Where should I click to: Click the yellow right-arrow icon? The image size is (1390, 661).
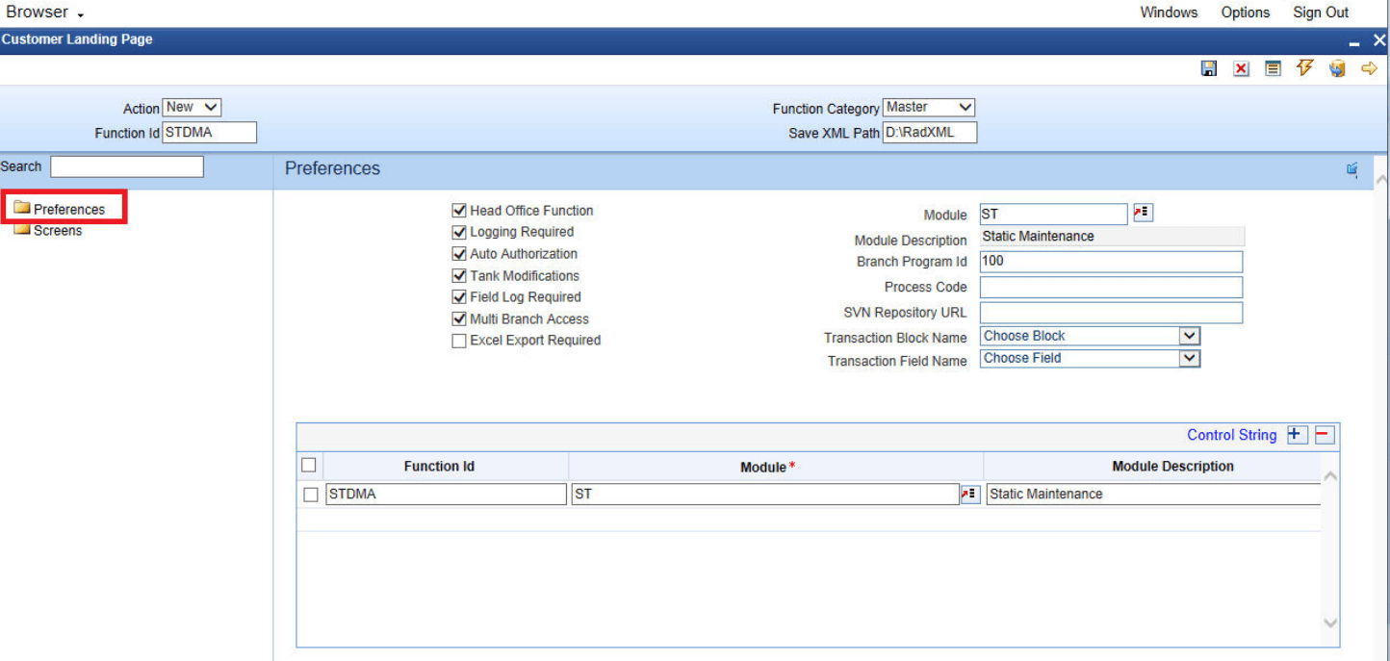coord(1369,69)
